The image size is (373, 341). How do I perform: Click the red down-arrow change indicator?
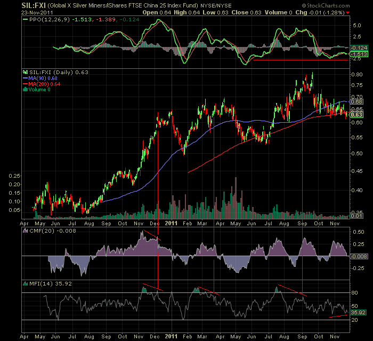coord(348,13)
